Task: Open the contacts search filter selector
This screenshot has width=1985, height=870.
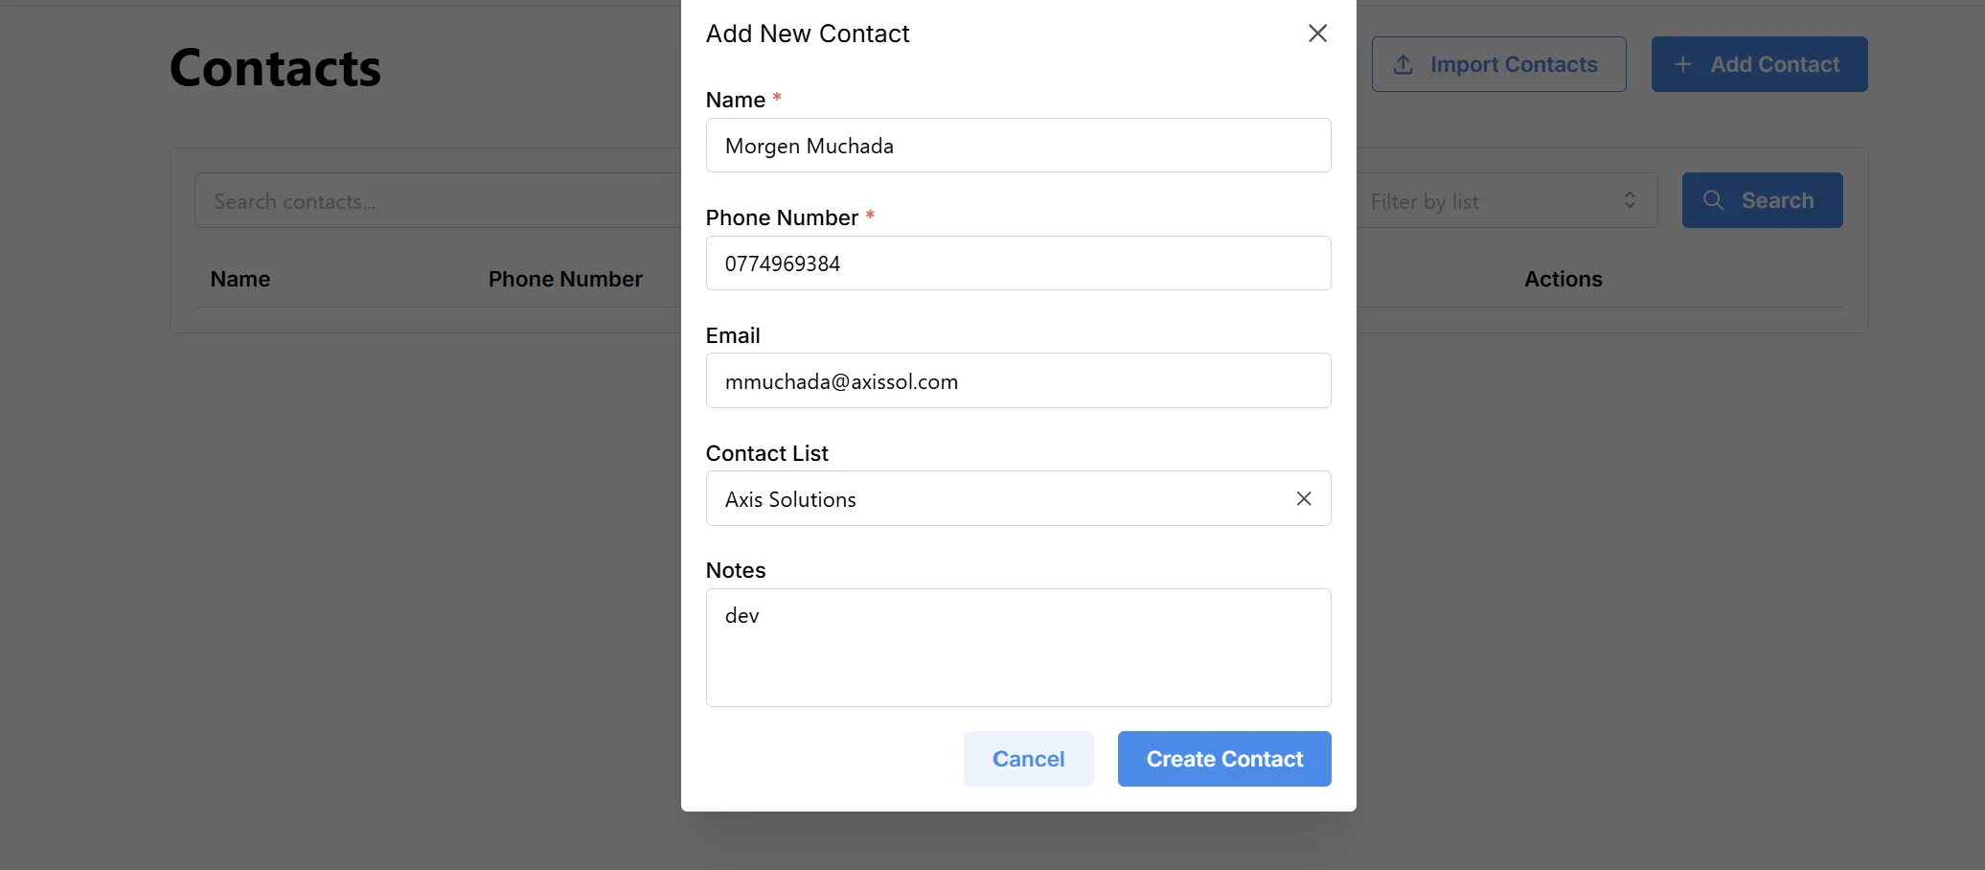Action: point(431,200)
